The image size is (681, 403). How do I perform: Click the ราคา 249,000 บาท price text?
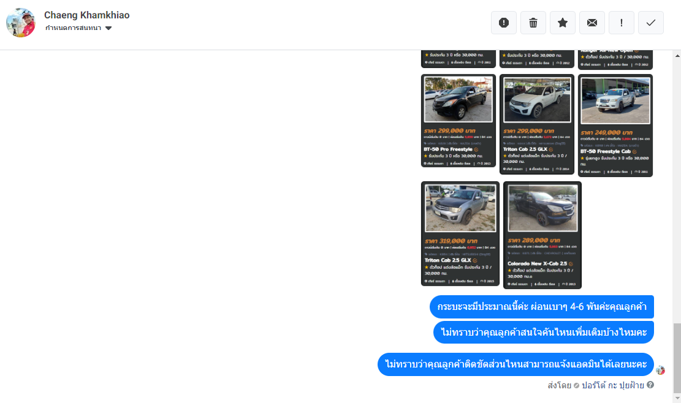tap(606, 132)
